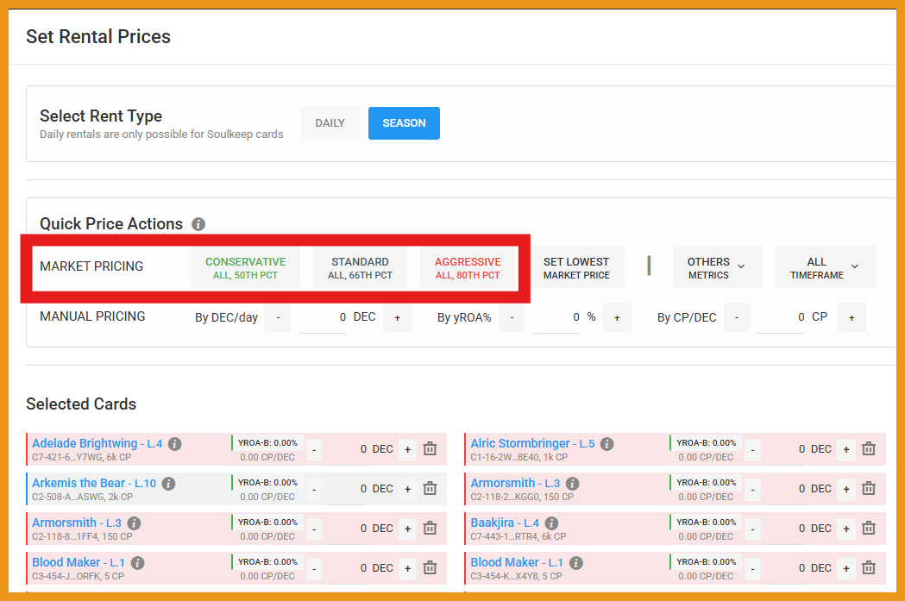Expand the OTHERS METRICS dropdown
The height and width of the screenshot is (601, 905).
pos(717,267)
